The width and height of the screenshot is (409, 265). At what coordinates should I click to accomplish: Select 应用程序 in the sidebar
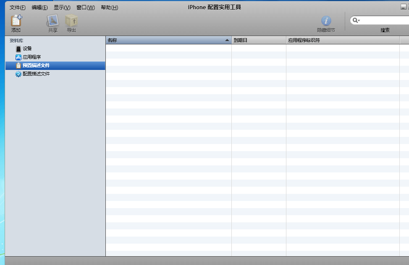click(55, 57)
